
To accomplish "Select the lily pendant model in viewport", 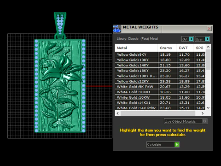I will 60,86.
